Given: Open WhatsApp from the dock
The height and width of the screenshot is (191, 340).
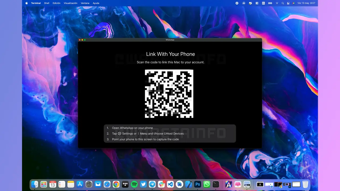Looking at the screenshot, I should click(x=207, y=184).
